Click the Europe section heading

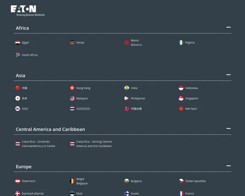(x=24, y=167)
